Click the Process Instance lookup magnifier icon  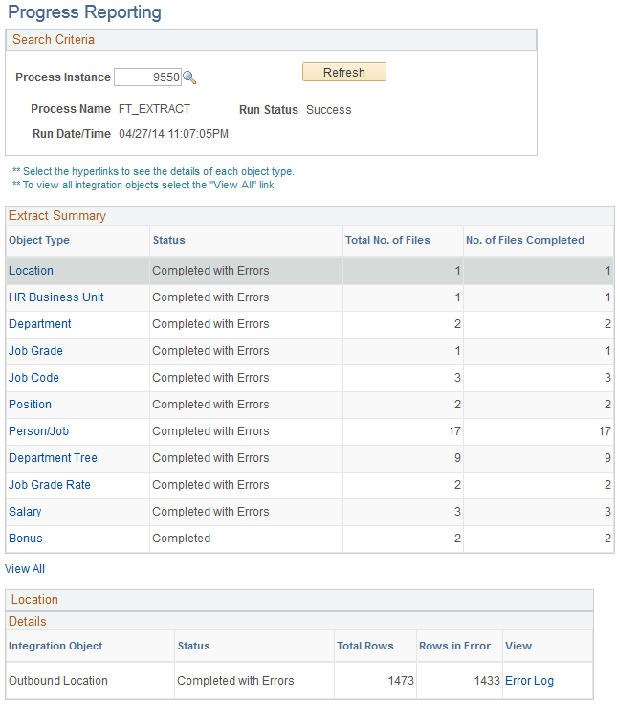(189, 77)
